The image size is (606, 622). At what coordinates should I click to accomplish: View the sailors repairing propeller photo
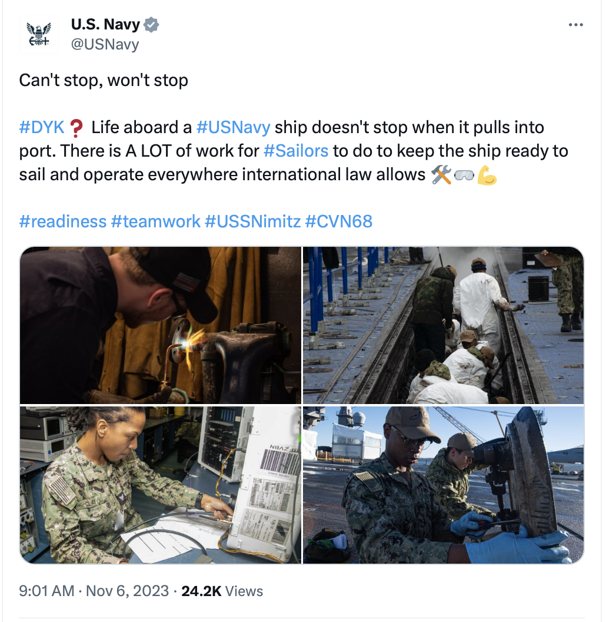tap(444, 485)
